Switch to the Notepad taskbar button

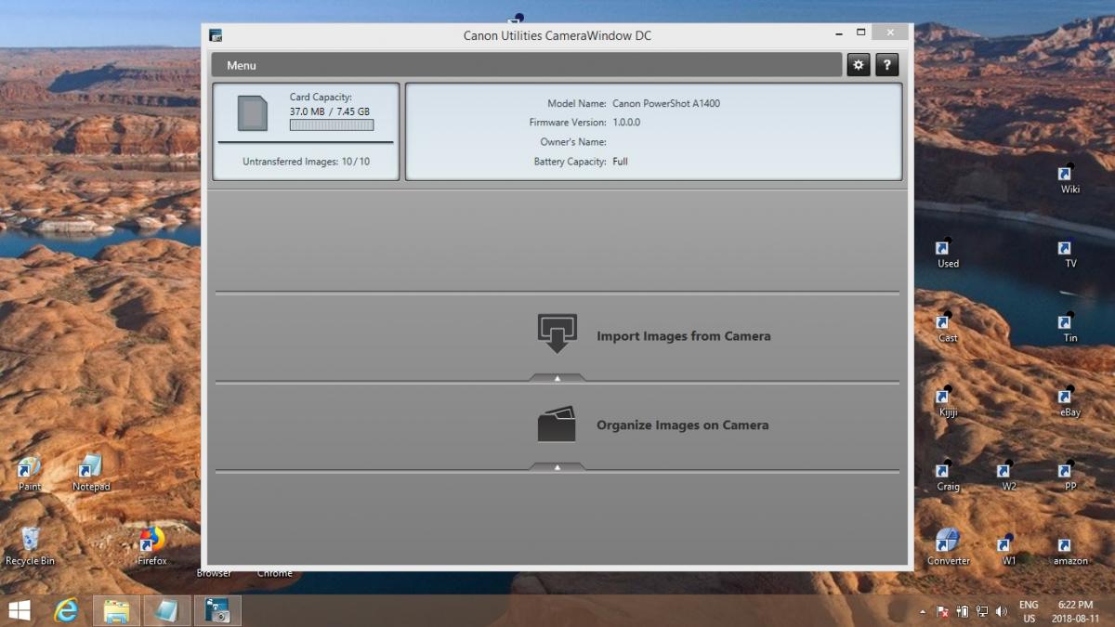tap(166, 610)
